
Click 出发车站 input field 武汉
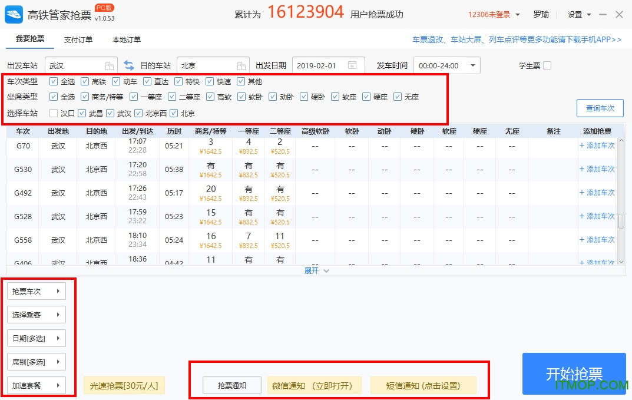[x=81, y=65]
